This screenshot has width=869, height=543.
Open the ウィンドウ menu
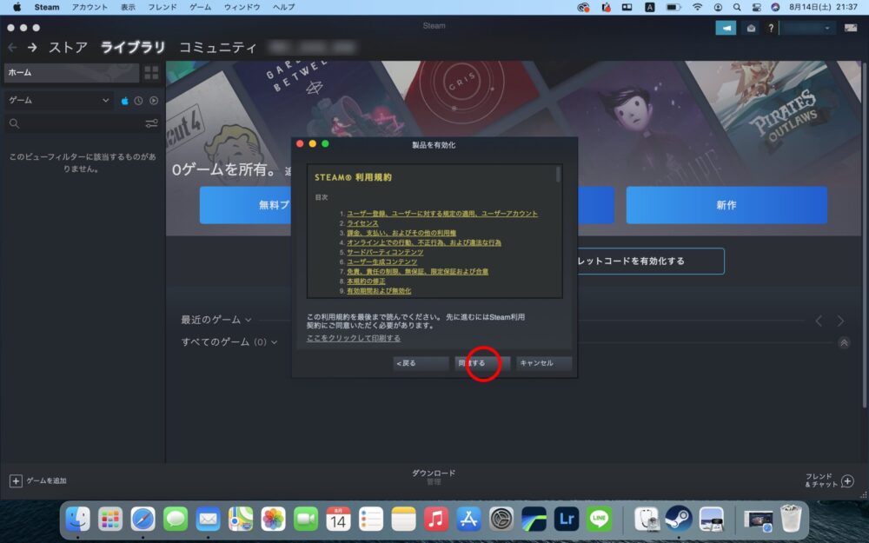pos(242,7)
